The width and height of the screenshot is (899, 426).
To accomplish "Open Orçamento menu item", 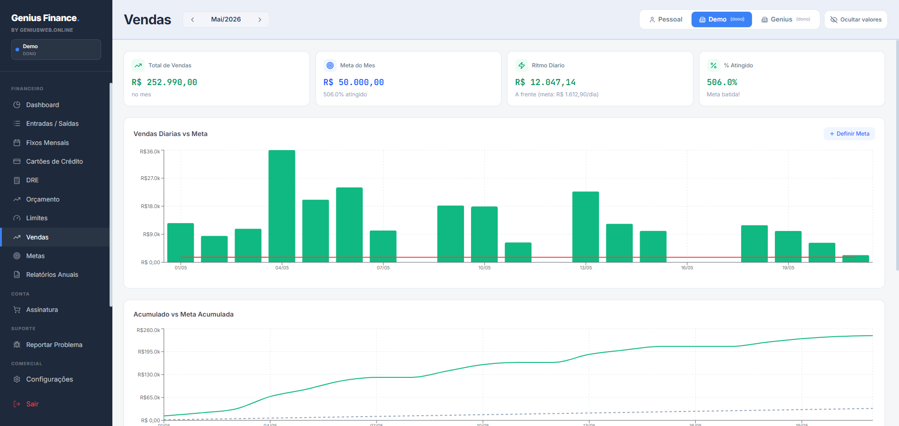I will tap(55, 199).
